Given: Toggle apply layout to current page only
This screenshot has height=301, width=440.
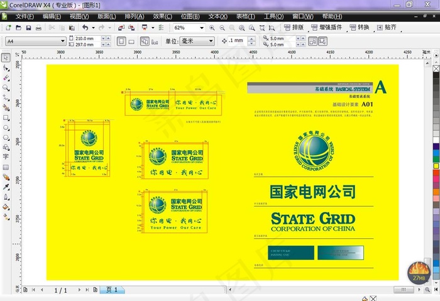Looking at the screenshot, I should pyautogui.click(x=155, y=41).
